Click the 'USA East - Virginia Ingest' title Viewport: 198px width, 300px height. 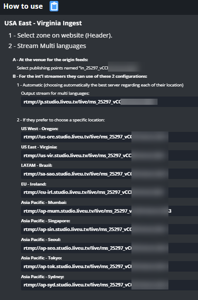[43, 23]
